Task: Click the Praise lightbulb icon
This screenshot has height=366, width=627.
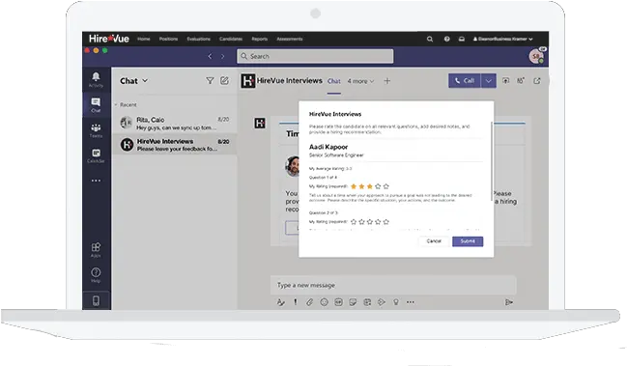Action: point(396,302)
